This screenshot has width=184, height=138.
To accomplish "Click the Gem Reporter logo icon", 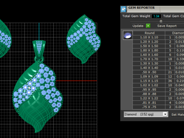I will point(123,9).
